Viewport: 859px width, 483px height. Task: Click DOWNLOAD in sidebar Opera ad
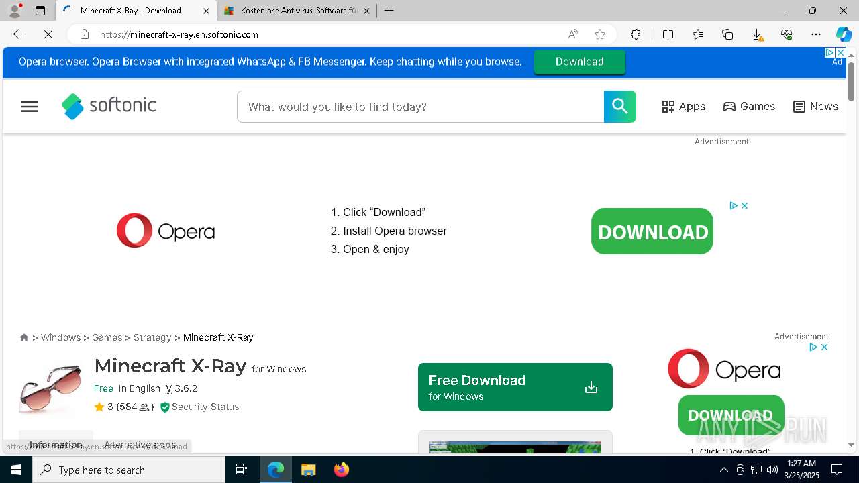tap(731, 415)
